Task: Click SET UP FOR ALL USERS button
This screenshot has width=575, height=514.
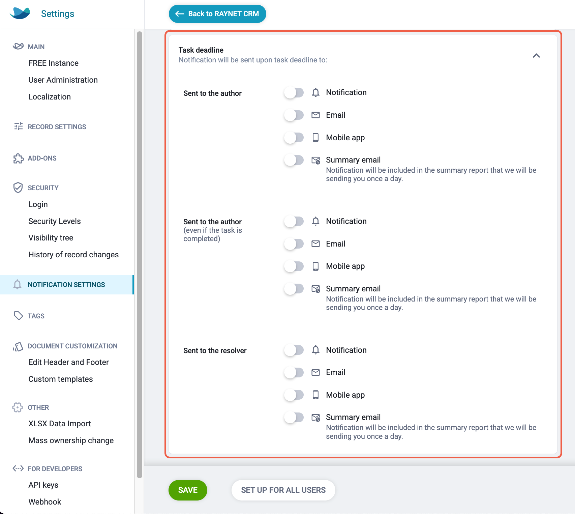Action: pyautogui.click(x=283, y=490)
